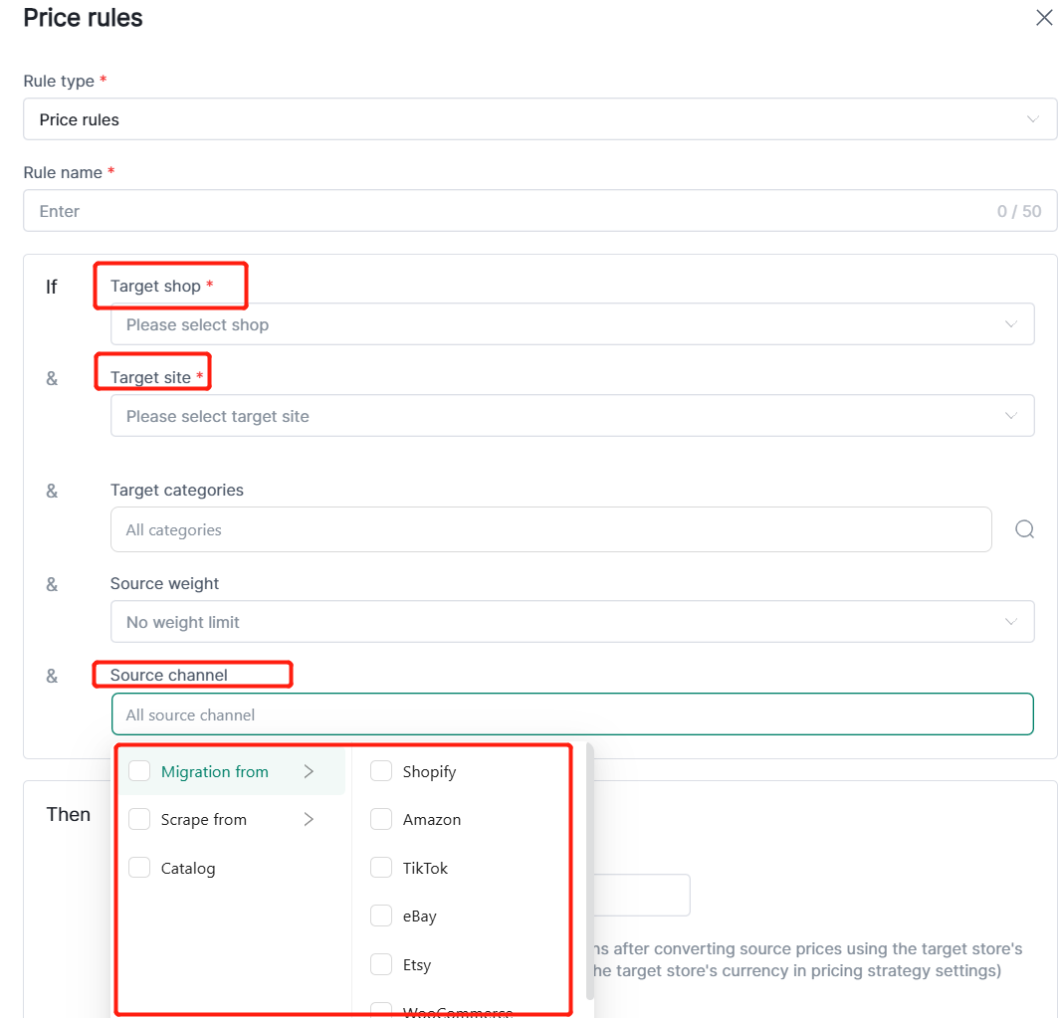This screenshot has height=1018, width=1058.
Task: Open the Rule type dropdown
Action: coord(539,119)
